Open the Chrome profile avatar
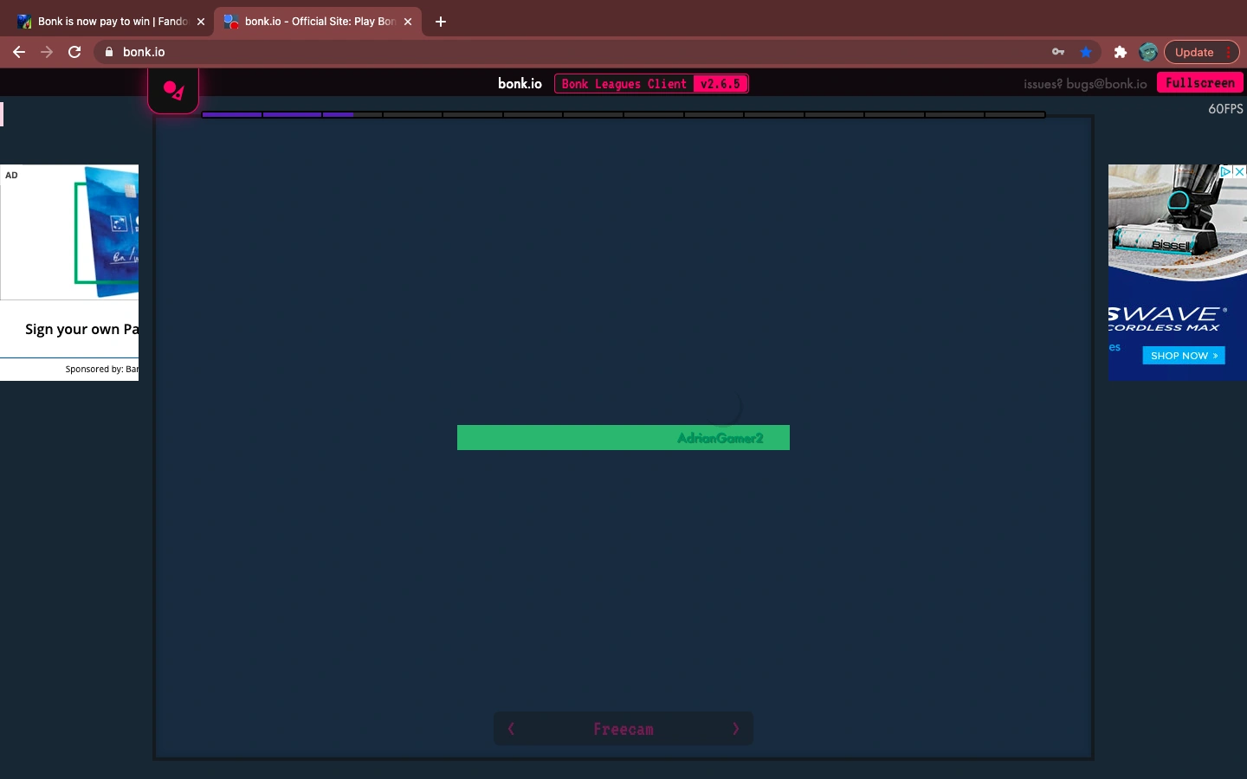1247x779 pixels. point(1148,52)
